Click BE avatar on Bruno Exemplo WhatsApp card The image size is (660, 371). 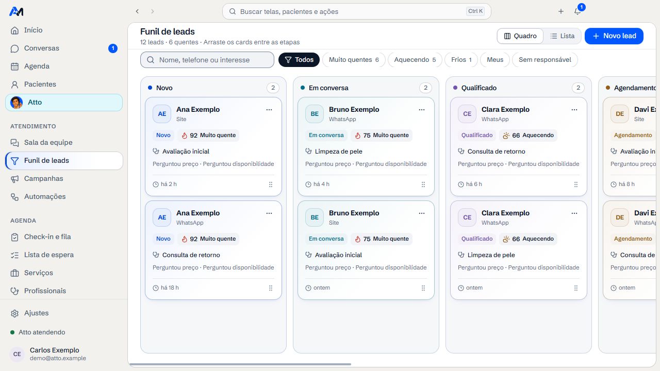(315, 114)
